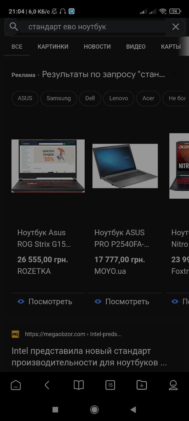Clear the search query with X icon
Viewport: 189px width, 421px height.
click(x=176, y=27)
